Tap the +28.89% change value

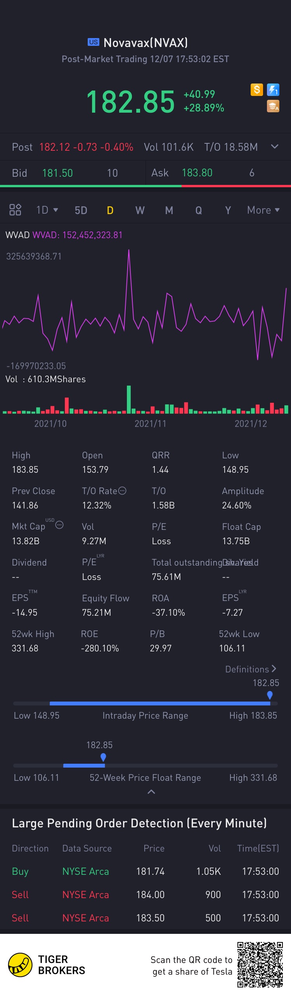[x=204, y=108]
